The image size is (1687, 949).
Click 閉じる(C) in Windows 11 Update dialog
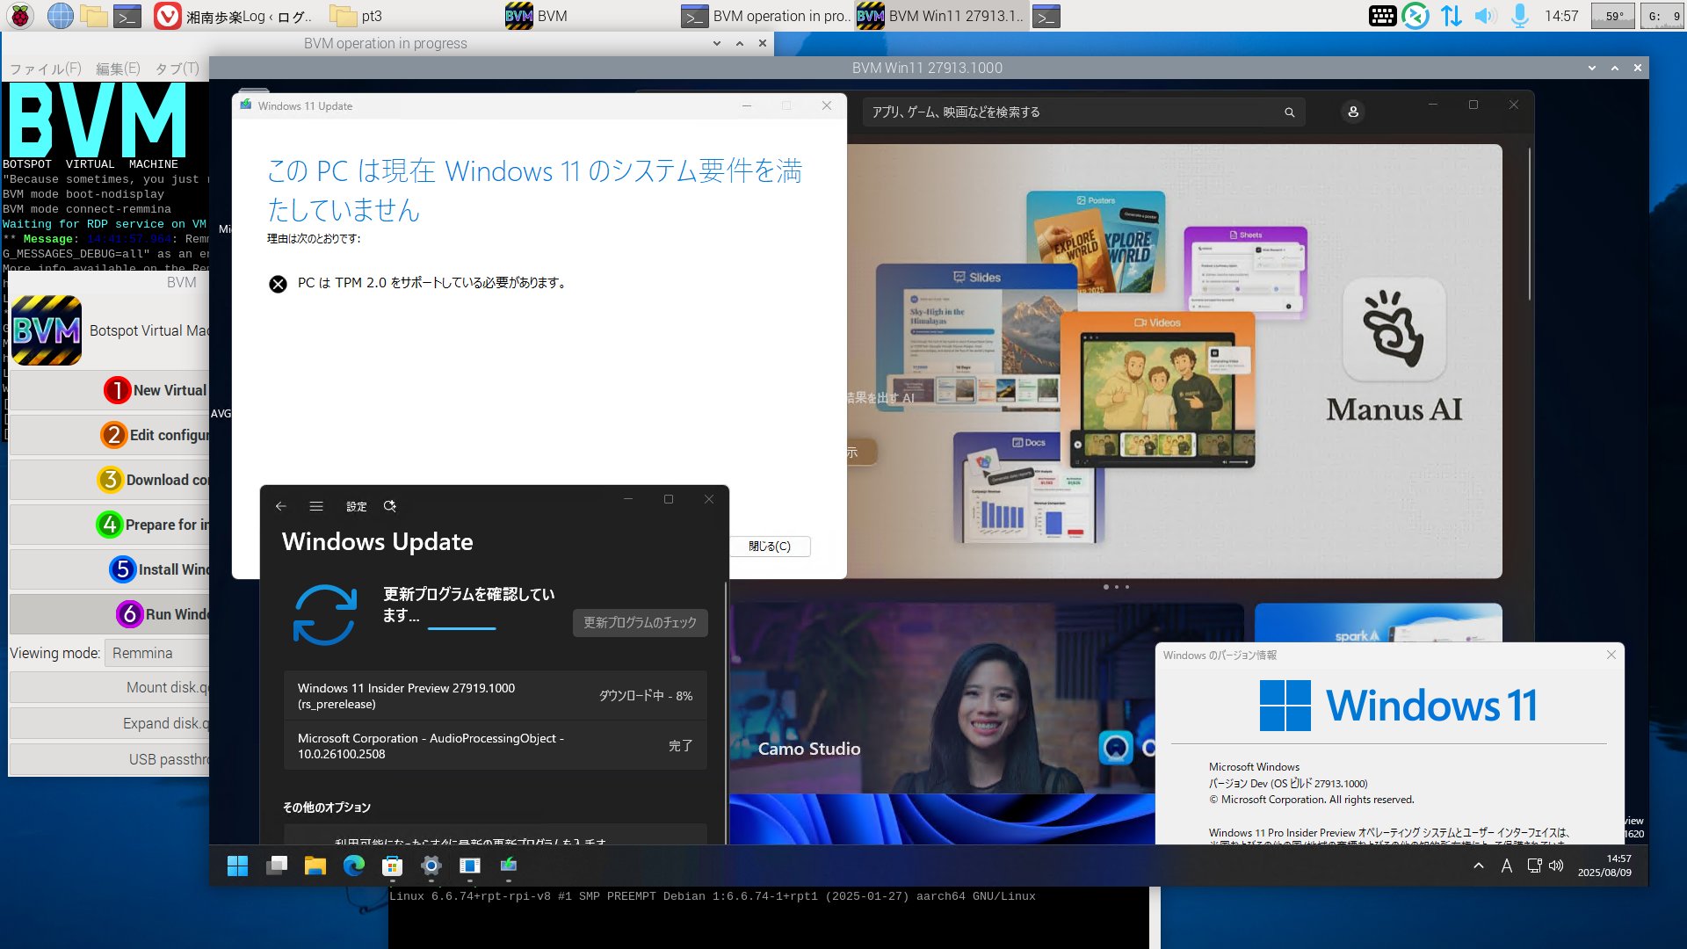coord(770,547)
